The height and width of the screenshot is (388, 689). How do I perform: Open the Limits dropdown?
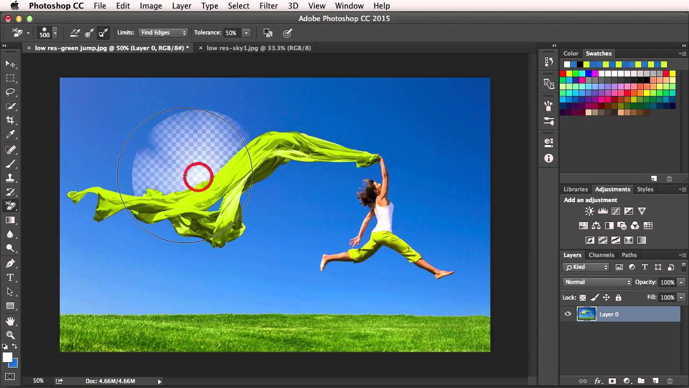(x=163, y=33)
